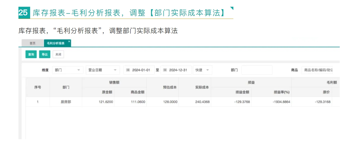The height and width of the screenshot is (160, 359).
Task: Click the X to close 毛利分析报表 tab
Action: pos(69,41)
